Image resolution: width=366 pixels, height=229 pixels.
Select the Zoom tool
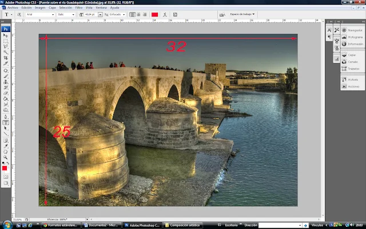(x=6, y=157)
